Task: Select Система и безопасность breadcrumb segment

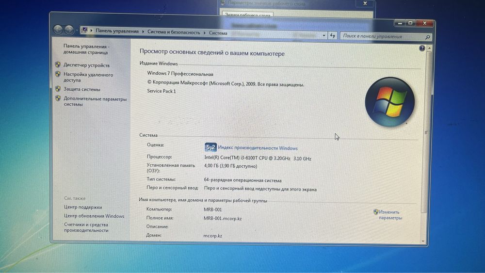Action: click(x=174, y=32)
